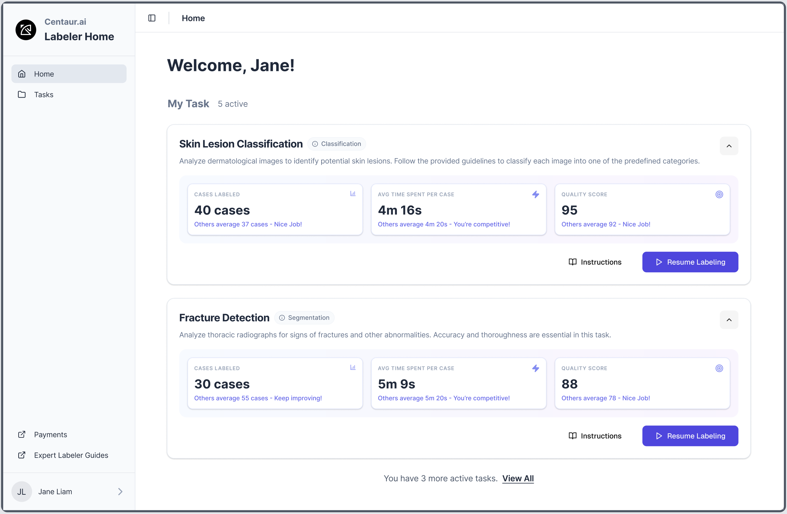Click target icon in Skin Lesion quality score card

(x=719, y=194)
